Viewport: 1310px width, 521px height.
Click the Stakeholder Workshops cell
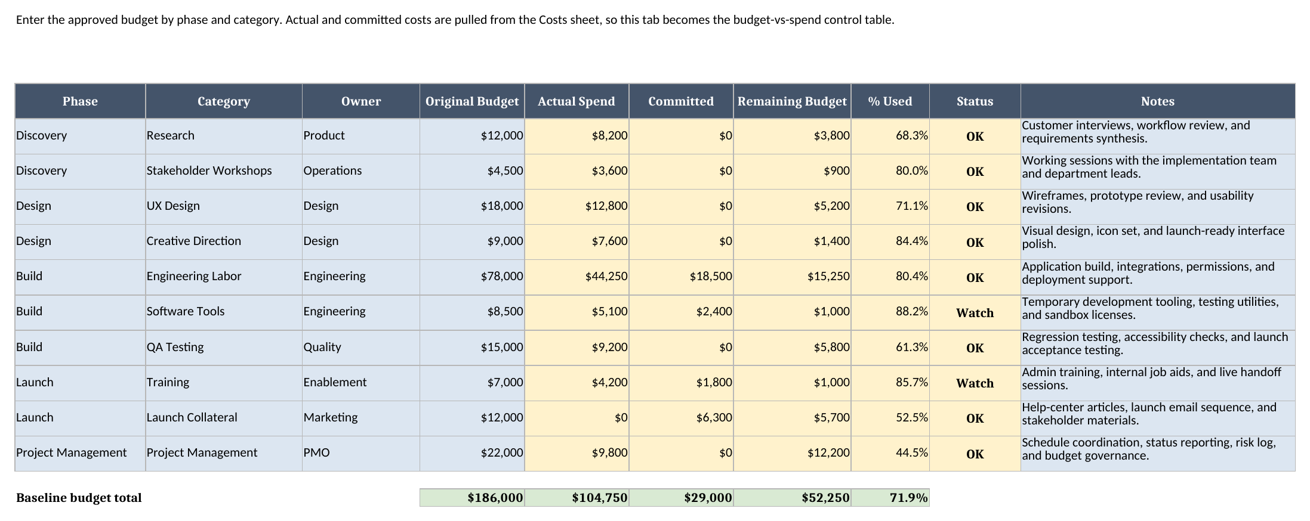(224, 171)
